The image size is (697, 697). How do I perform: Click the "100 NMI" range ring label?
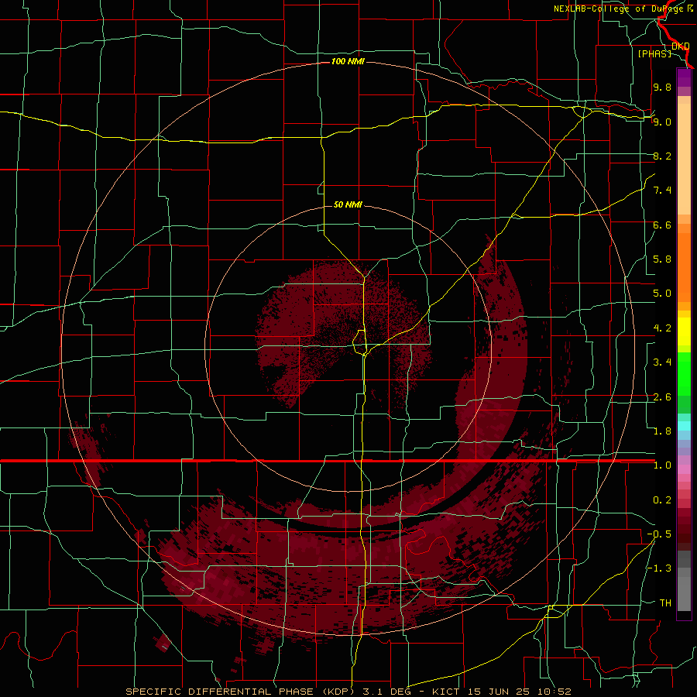click(348, 61)
